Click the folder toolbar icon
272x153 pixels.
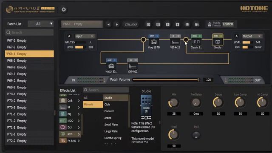click(197, 25)
